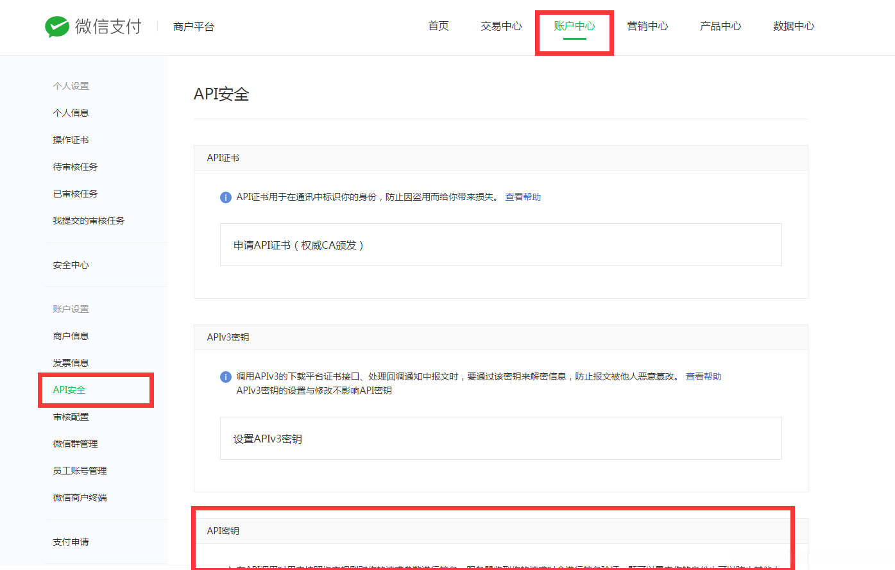Click the APIv3密钥的设置与修改不影响API密钥 note

pyautogui.click(x=314, y=390)
